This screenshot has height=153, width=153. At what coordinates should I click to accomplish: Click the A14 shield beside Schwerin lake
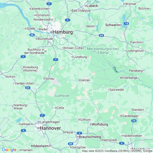click(x=126, y=24)
